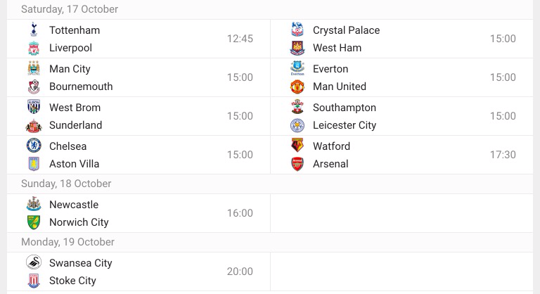The image size is (540, 294).
Task: Click the 12:45 kickoff time
Action: [x=240, y=39]
